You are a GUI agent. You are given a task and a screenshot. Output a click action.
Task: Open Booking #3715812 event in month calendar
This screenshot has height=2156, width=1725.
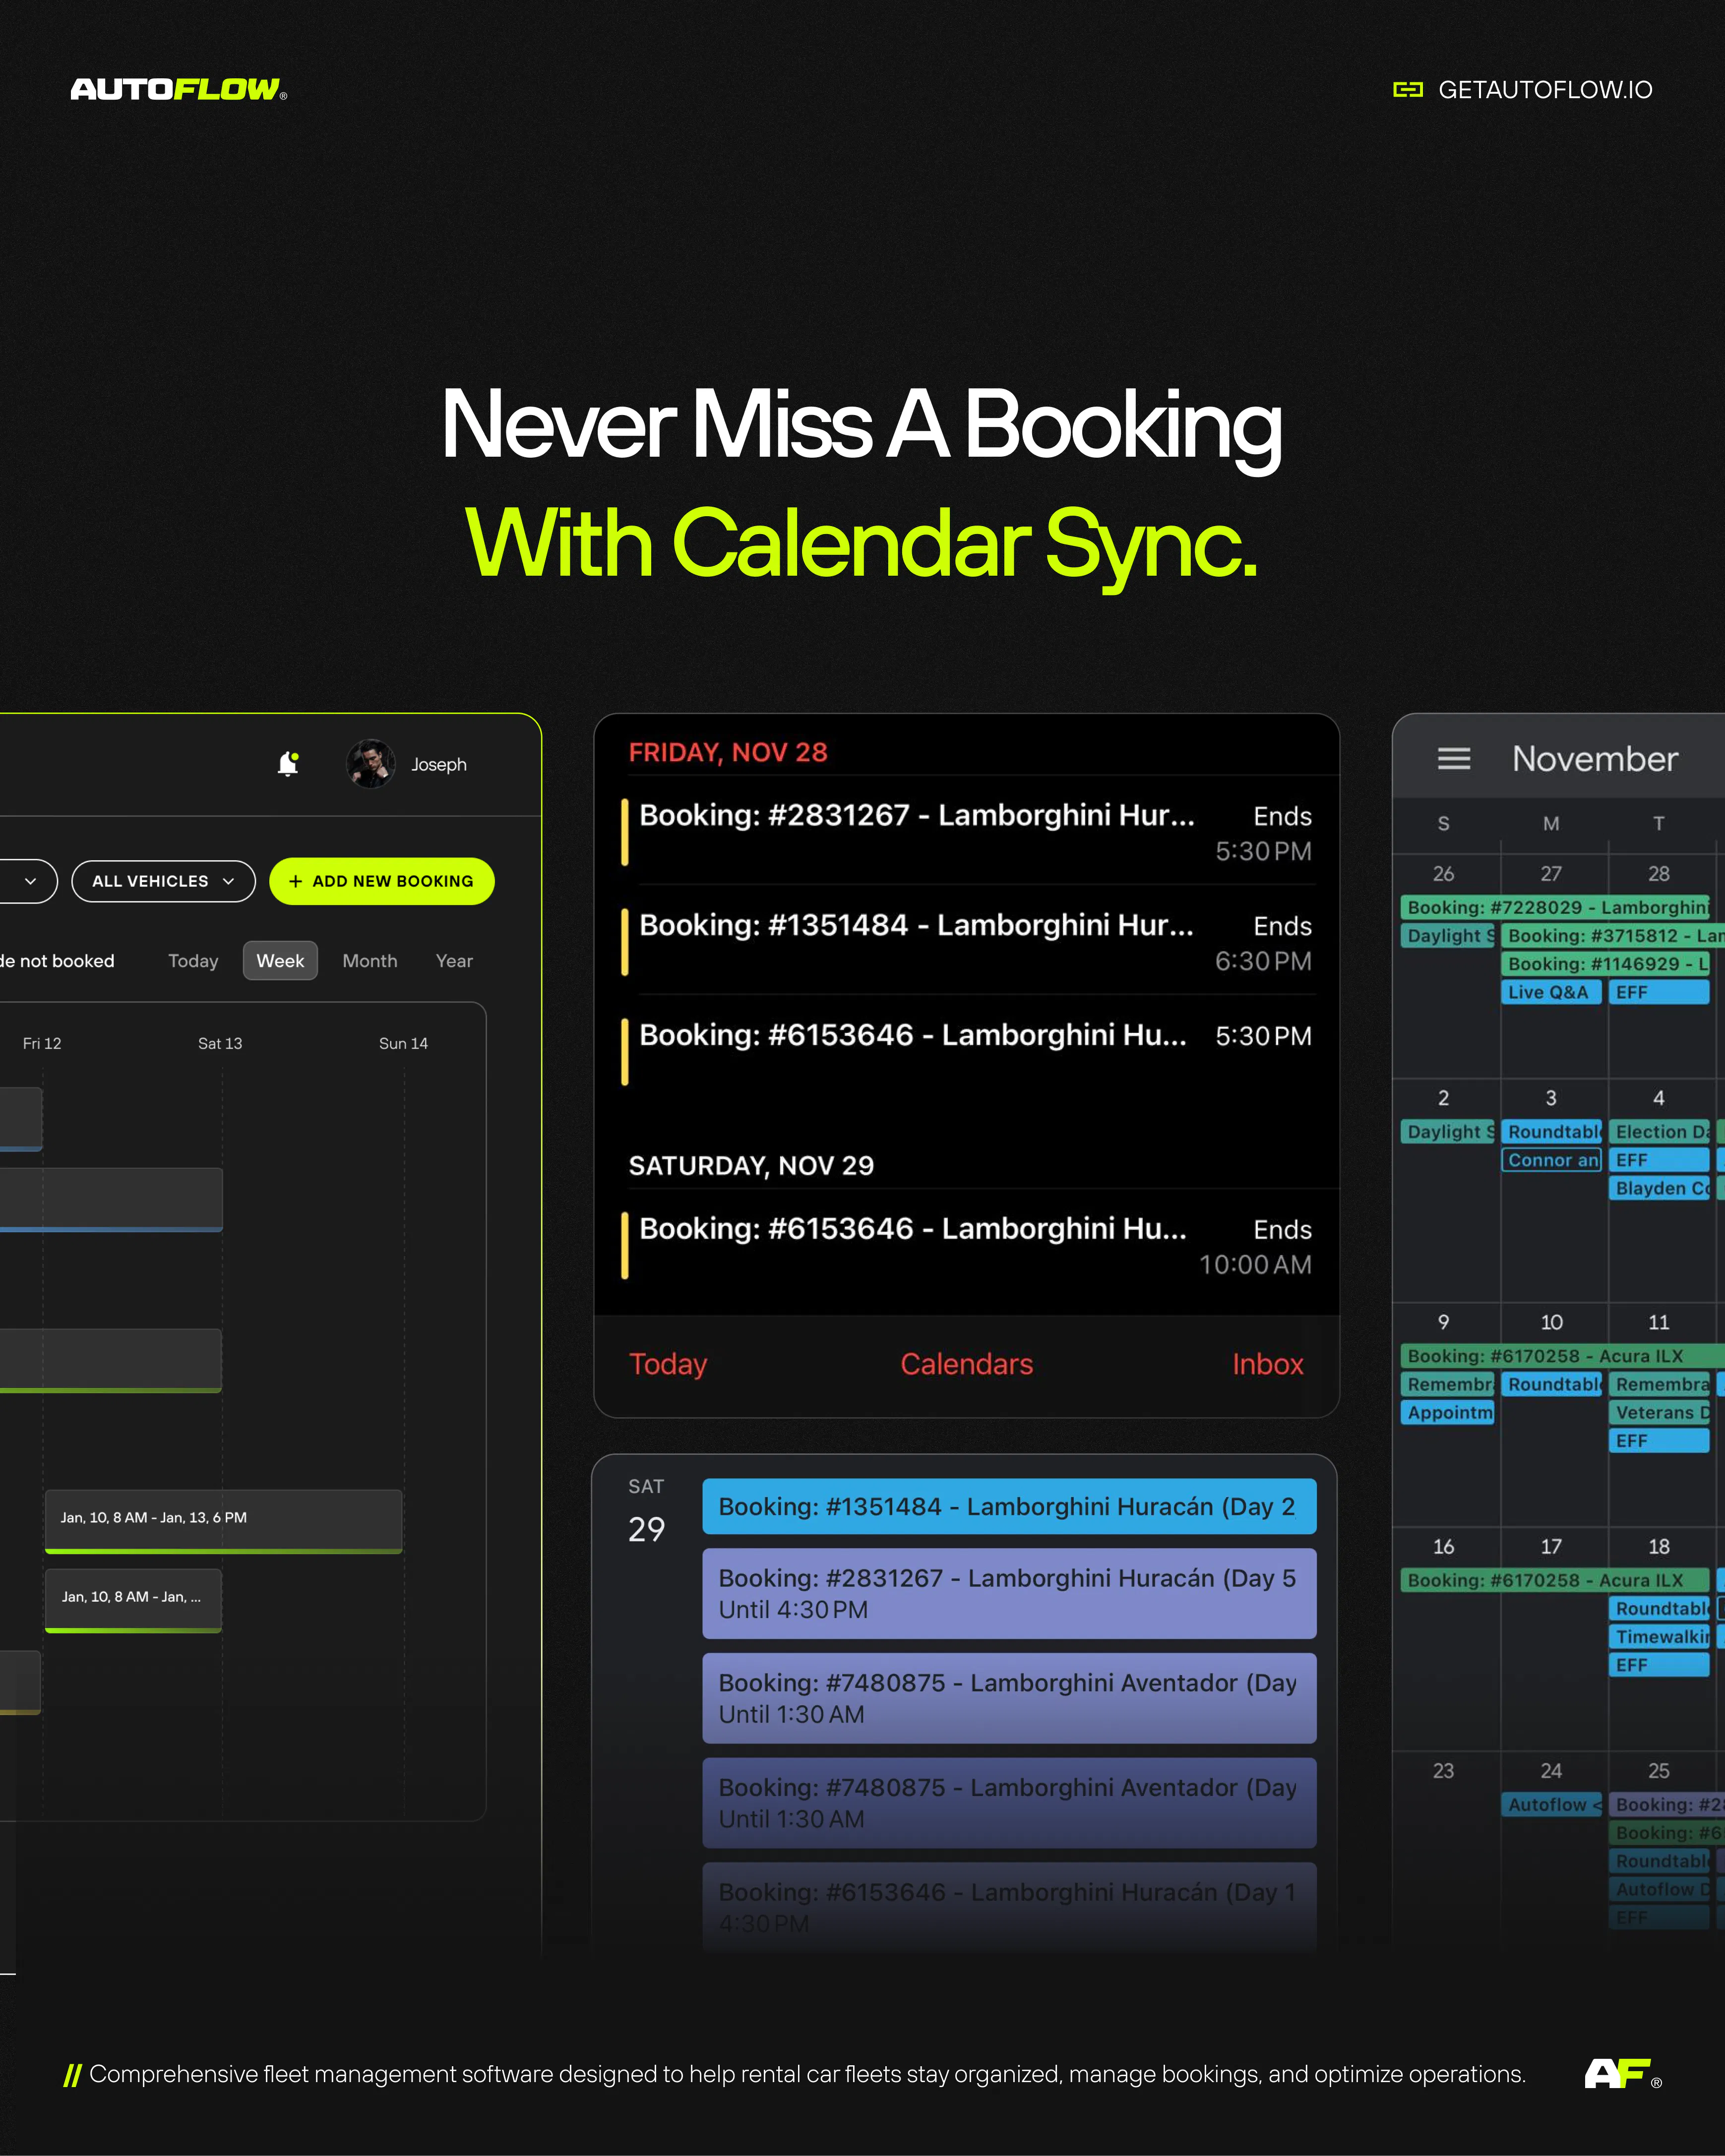(1613, 936)
